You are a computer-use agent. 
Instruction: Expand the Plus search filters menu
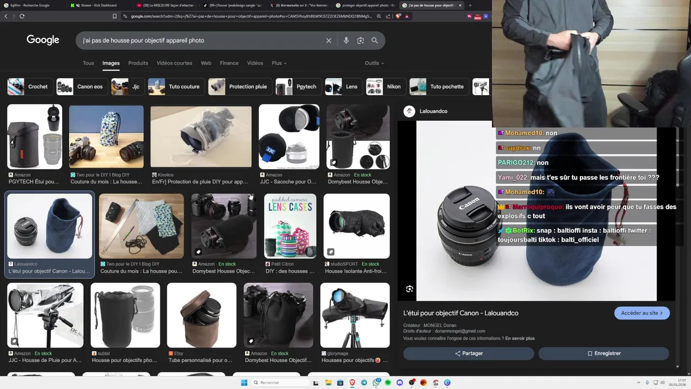tap(279, 63)
